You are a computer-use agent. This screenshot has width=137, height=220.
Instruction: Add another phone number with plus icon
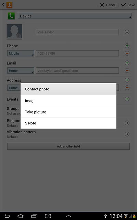(x=127, y=46)
